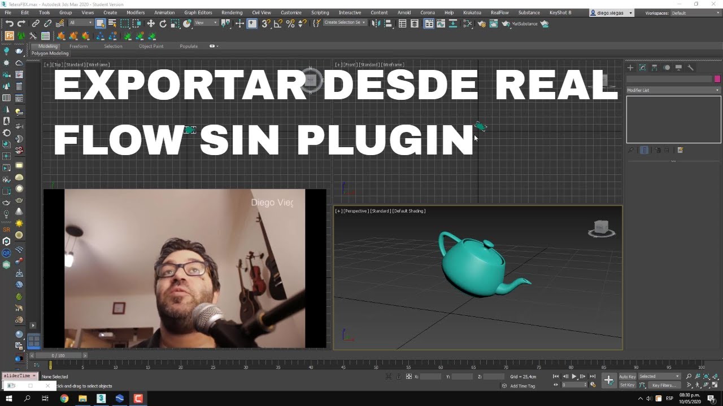The height and width of the screenshot is (406, 723).
Task: Click the object name input field
Action: click(669, 79)
